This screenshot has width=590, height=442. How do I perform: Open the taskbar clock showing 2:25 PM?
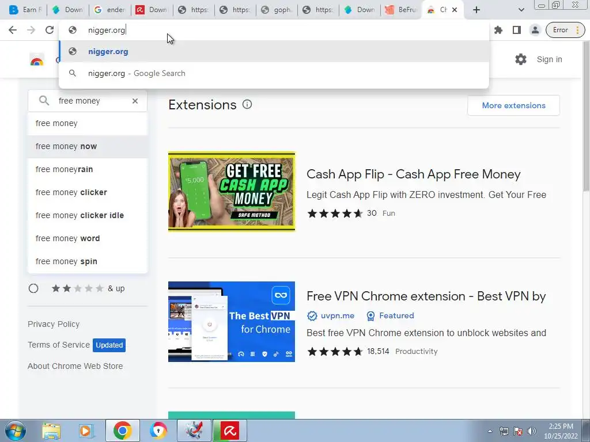point(561,431)
